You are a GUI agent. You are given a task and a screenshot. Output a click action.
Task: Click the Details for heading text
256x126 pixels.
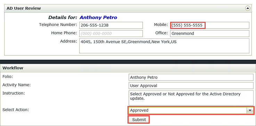pos(63,18)
